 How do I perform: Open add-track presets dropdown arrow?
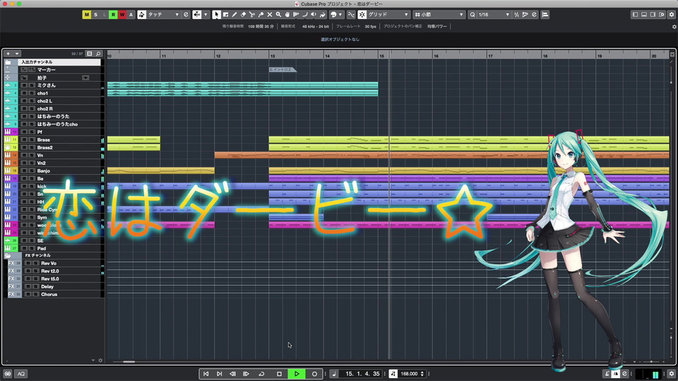click(17, 54)
